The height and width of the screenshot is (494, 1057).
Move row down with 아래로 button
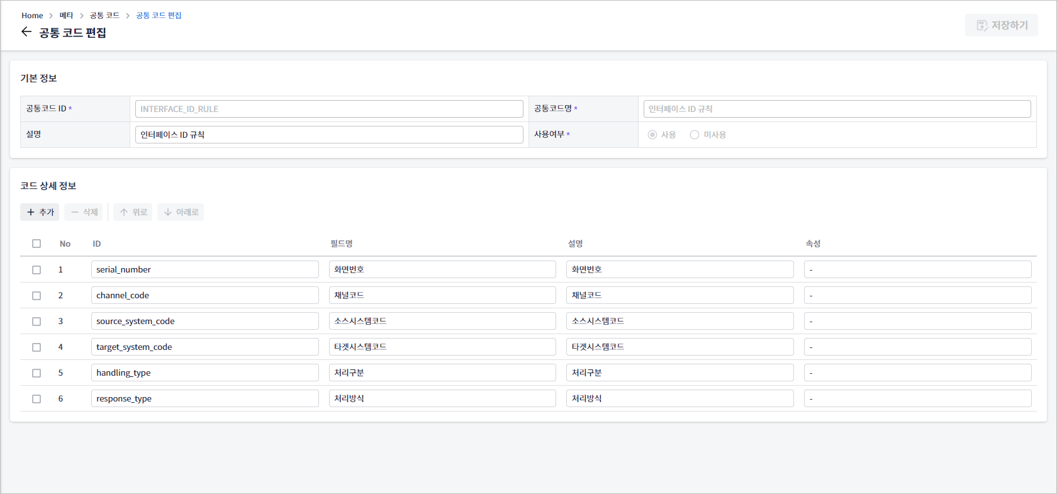[x=181, y=212]
